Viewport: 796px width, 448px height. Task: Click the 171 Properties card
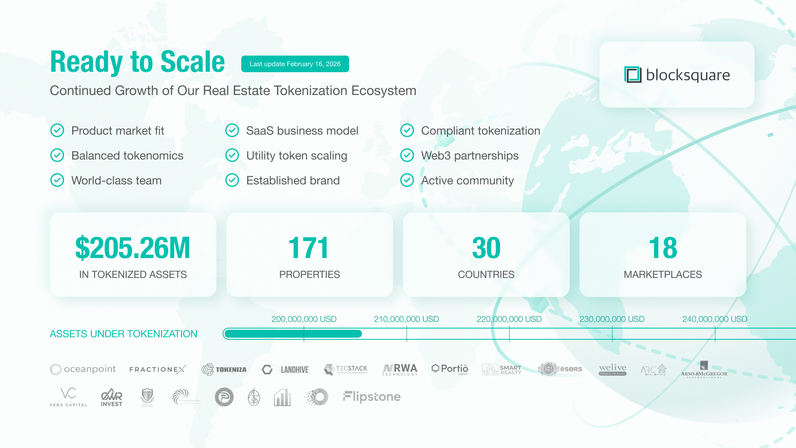(x=309, y=254)
